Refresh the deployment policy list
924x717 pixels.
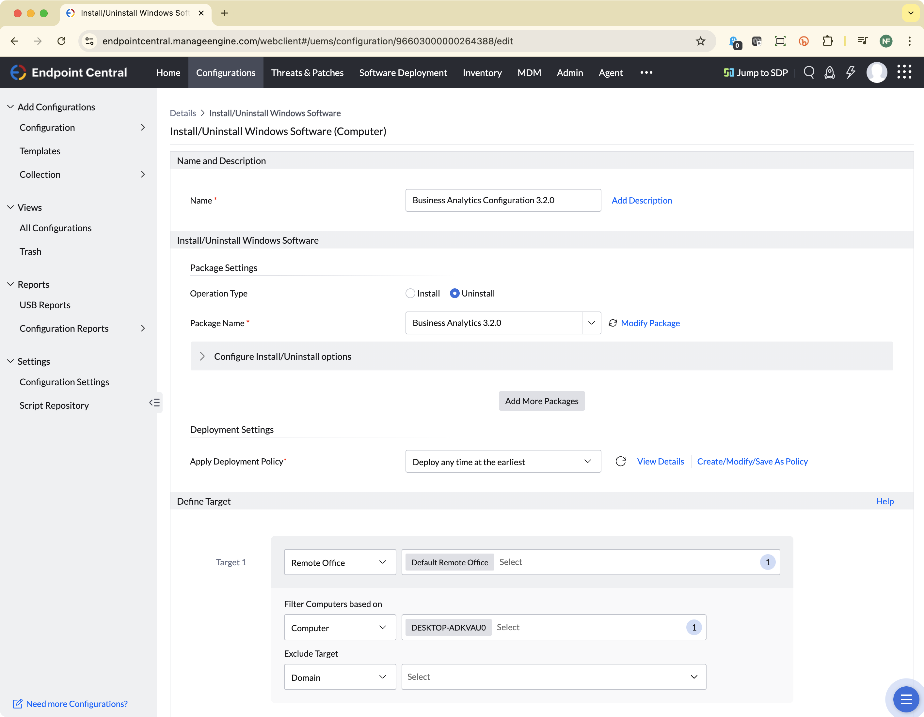621,461
